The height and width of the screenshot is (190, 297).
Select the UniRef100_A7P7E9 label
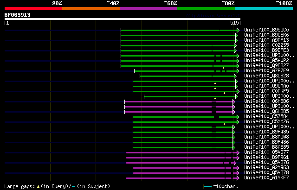[x=266, y=71]
